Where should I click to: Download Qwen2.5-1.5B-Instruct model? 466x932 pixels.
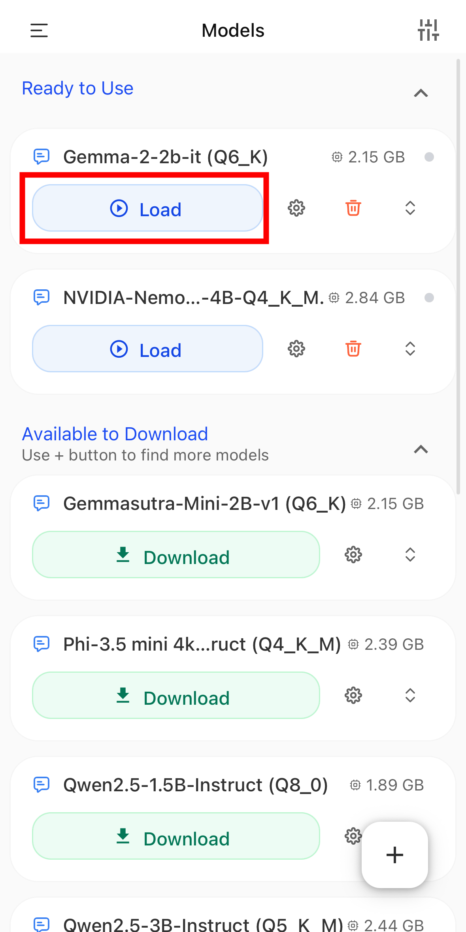(175, 836)
